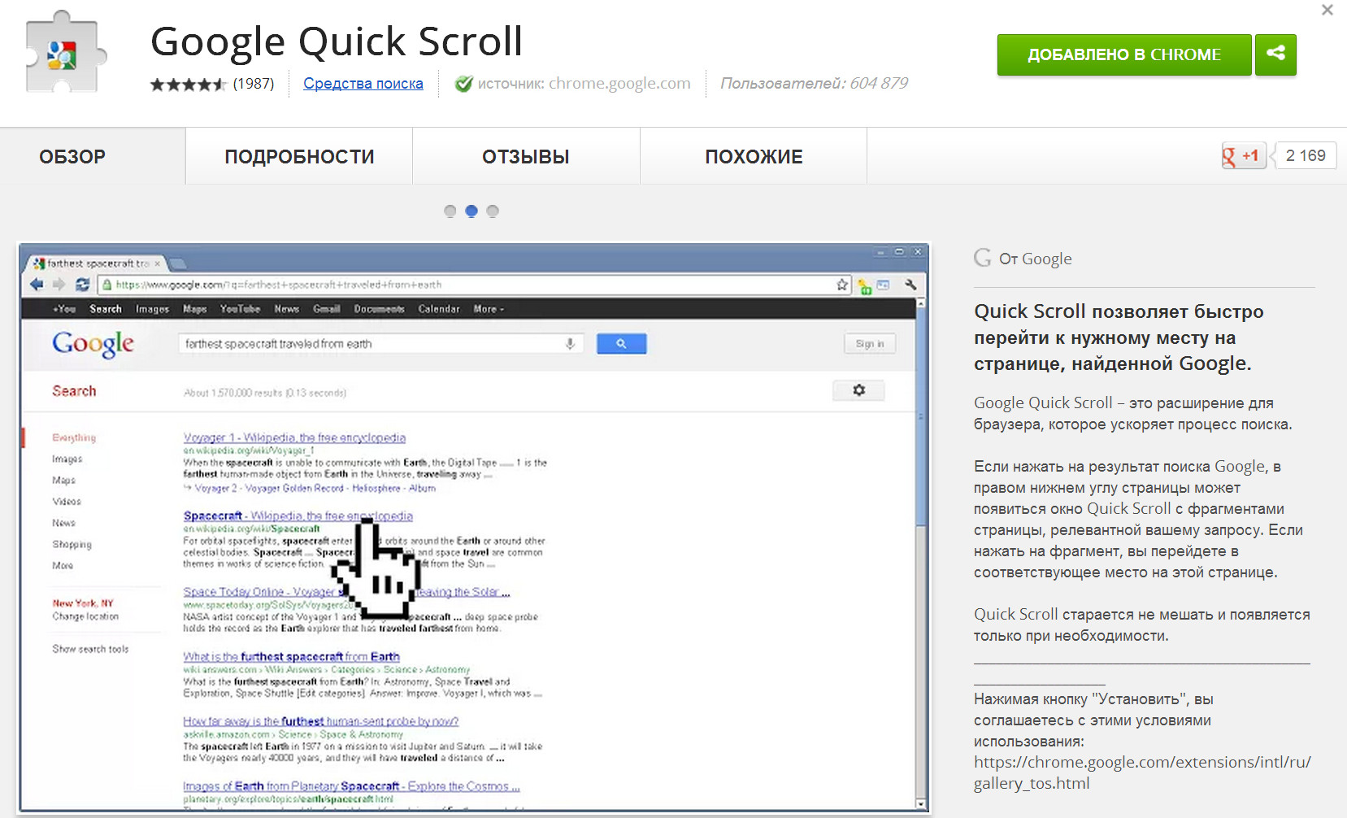
Task: Click the ДОБАВЛЕНО В CHROME button
Action: click(1123, 54)
